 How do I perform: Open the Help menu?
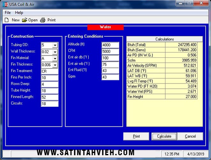click(19, 12)
